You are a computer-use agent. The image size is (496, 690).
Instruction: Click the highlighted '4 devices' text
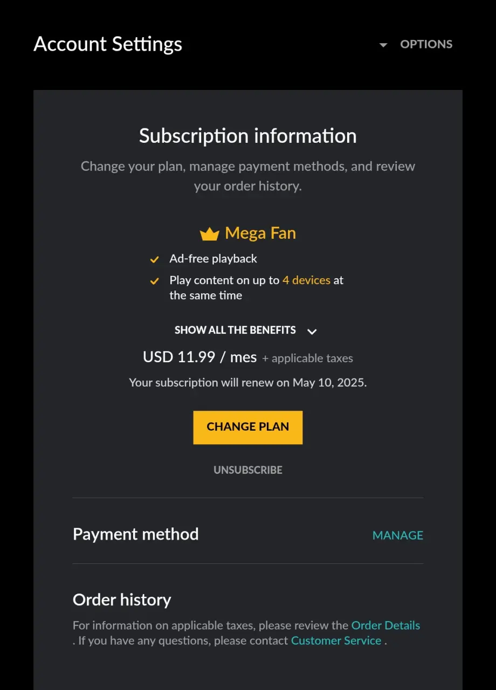tap(306, 280)
